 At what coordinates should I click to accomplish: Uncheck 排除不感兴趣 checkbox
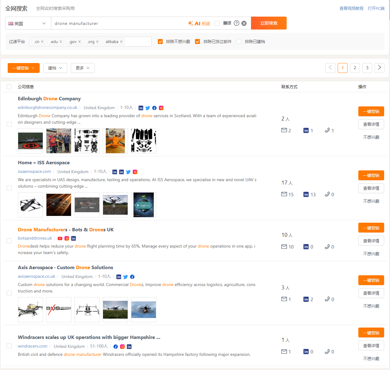click(x=160, y=42)
